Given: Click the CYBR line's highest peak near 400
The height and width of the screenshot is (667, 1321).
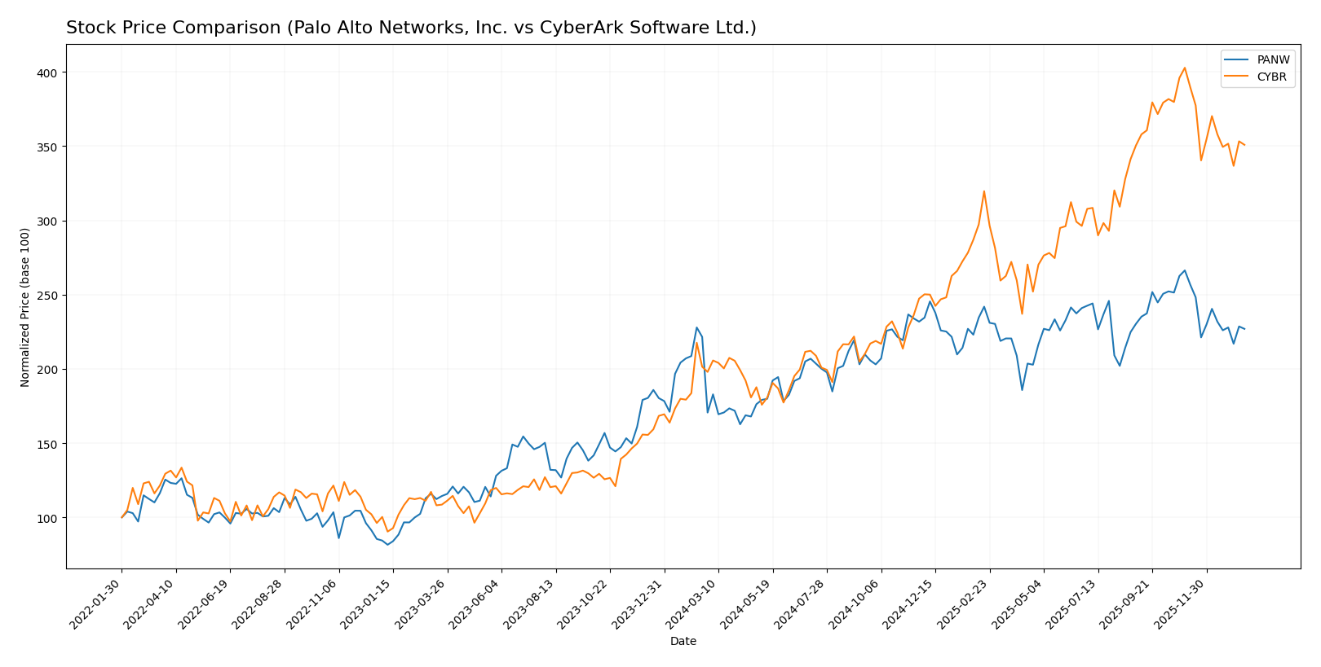Looking at the screenshot, I should 1184,68.
